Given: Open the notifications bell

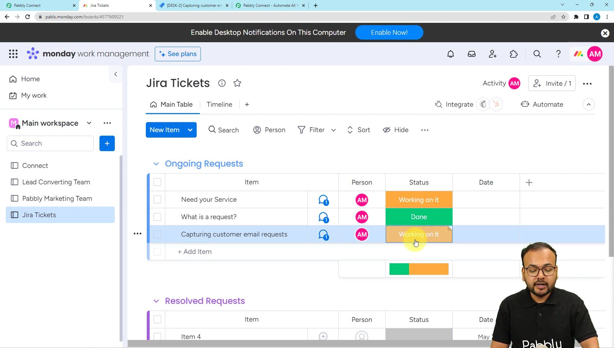Looking at the screenshot, I should point(451,54).
